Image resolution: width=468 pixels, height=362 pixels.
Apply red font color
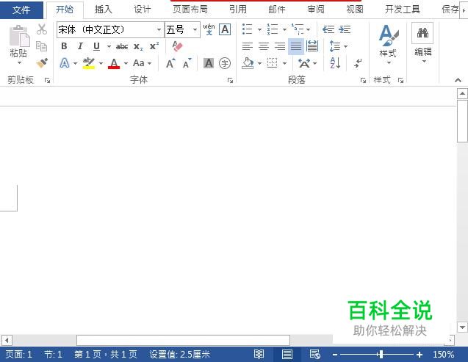pos(114,63)
